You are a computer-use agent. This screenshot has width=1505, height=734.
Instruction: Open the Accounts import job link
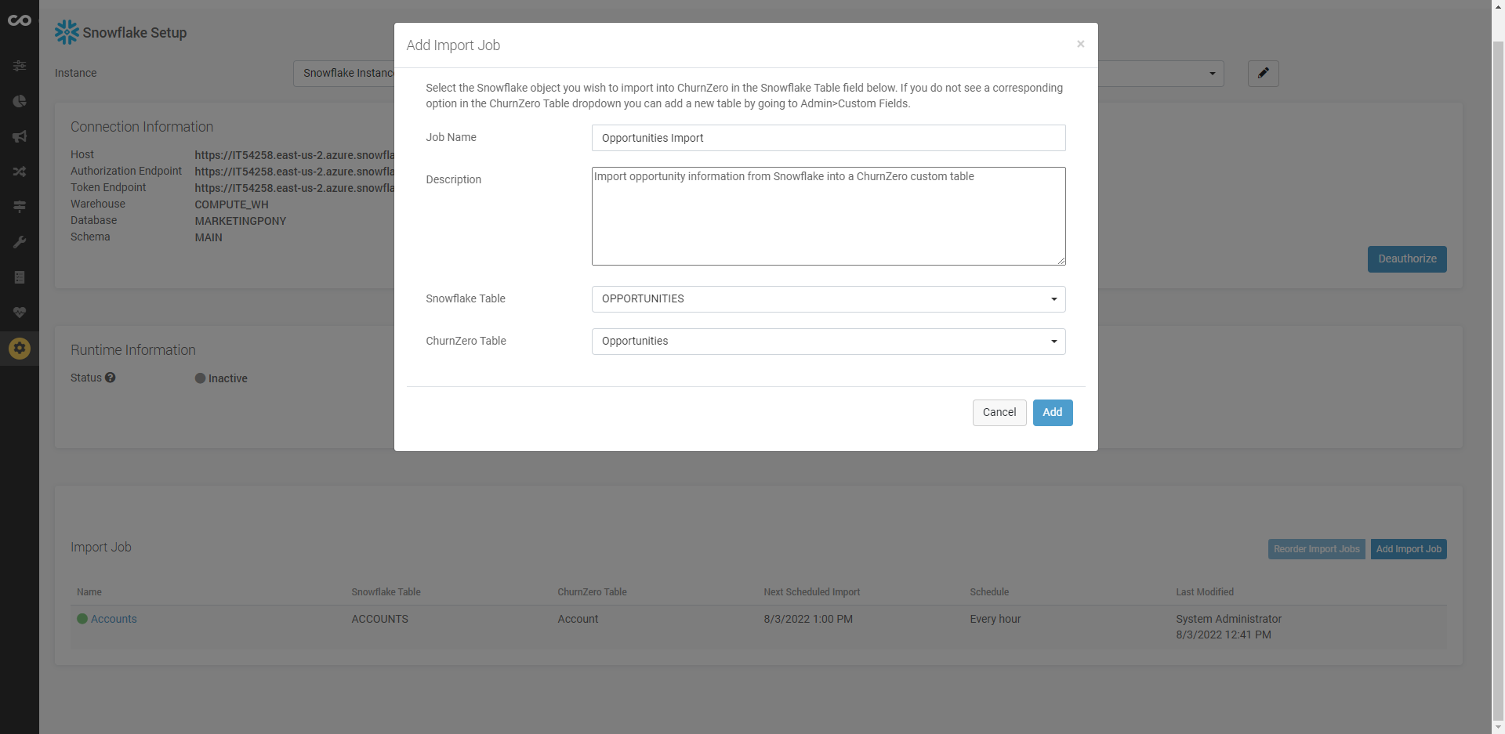click(114, 619)
